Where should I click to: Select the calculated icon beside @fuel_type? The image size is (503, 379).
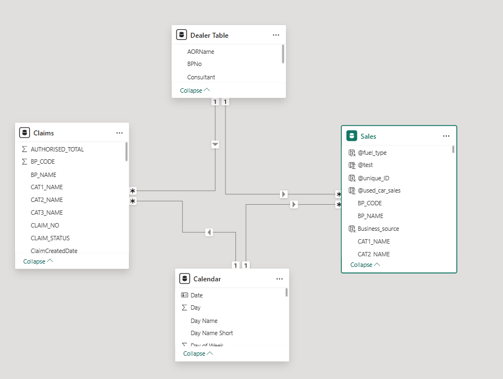[352, 153]
